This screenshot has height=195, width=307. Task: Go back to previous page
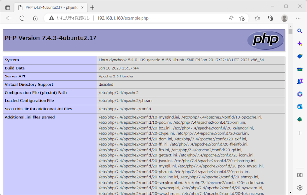(x=9, y=18)
